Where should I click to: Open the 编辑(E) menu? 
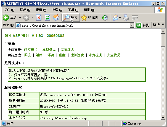(25, 10)
